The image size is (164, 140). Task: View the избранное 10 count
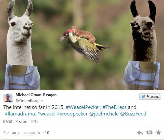[37, 133]
